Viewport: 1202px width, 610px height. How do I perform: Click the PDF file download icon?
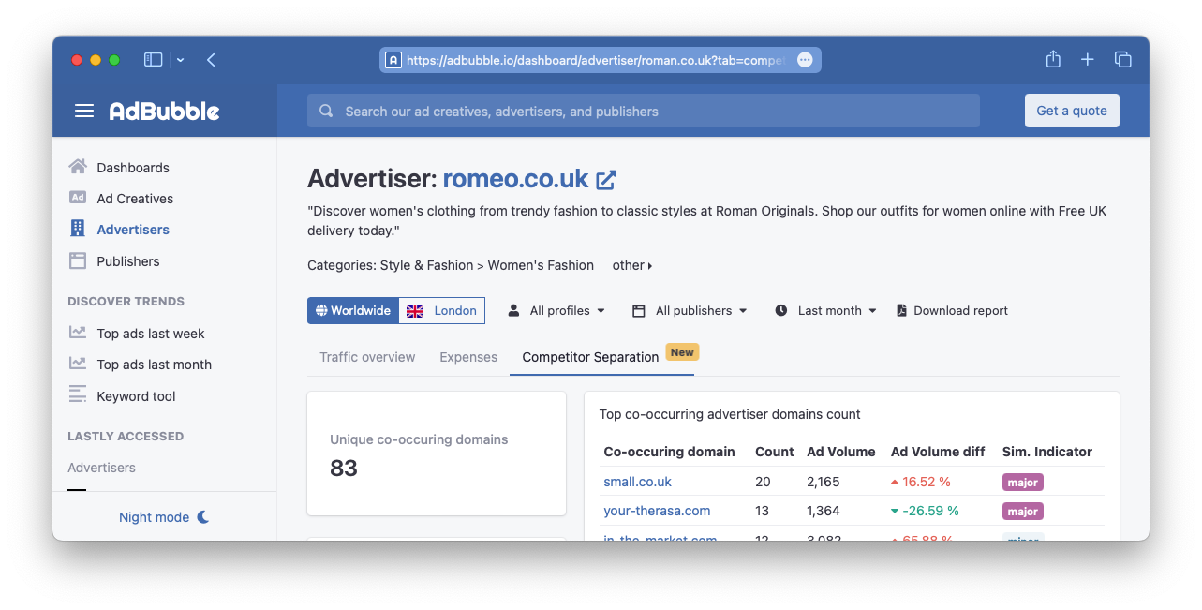tap(901, 310)
